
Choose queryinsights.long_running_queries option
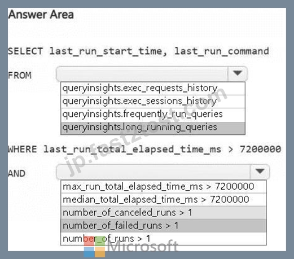(153, 128)
